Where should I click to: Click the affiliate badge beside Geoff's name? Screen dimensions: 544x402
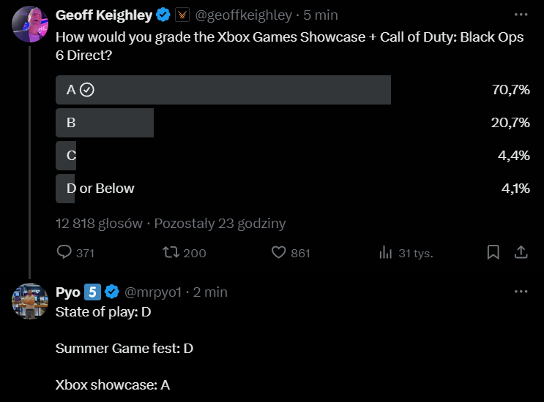tap(182, 15)
